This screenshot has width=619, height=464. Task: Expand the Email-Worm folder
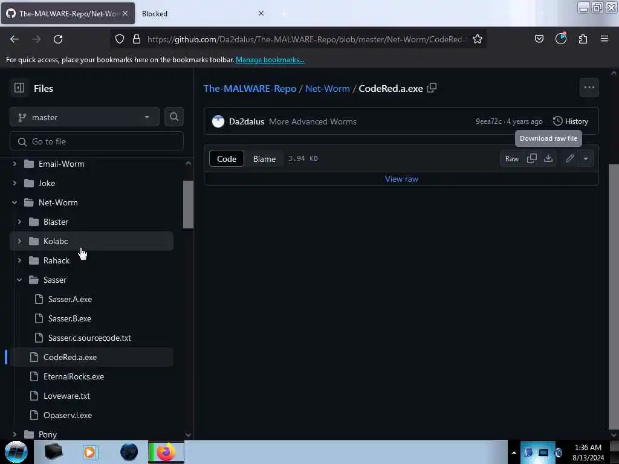(15, 163)
